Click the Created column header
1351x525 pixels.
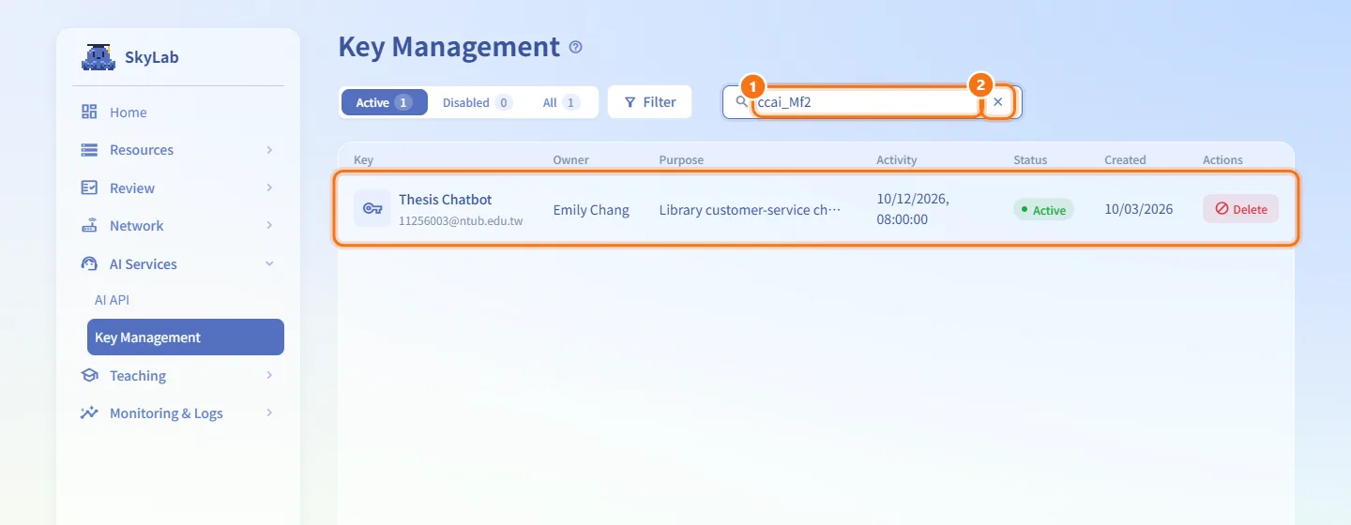(1125, 160)
